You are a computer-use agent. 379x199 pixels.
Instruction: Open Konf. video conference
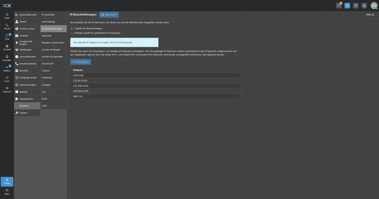[7, 79]
